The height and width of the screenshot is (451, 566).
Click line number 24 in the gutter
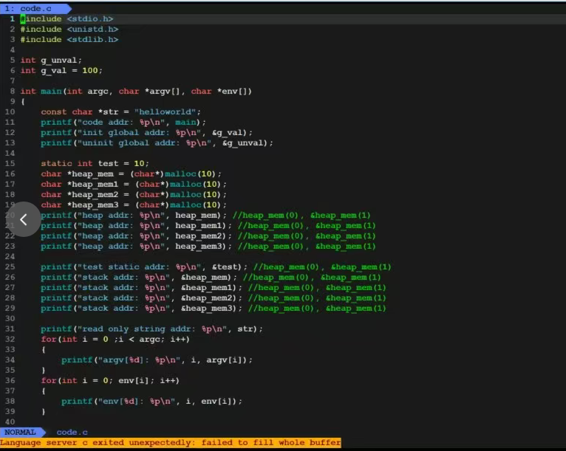pyautogui.click(x=10, y=256)
